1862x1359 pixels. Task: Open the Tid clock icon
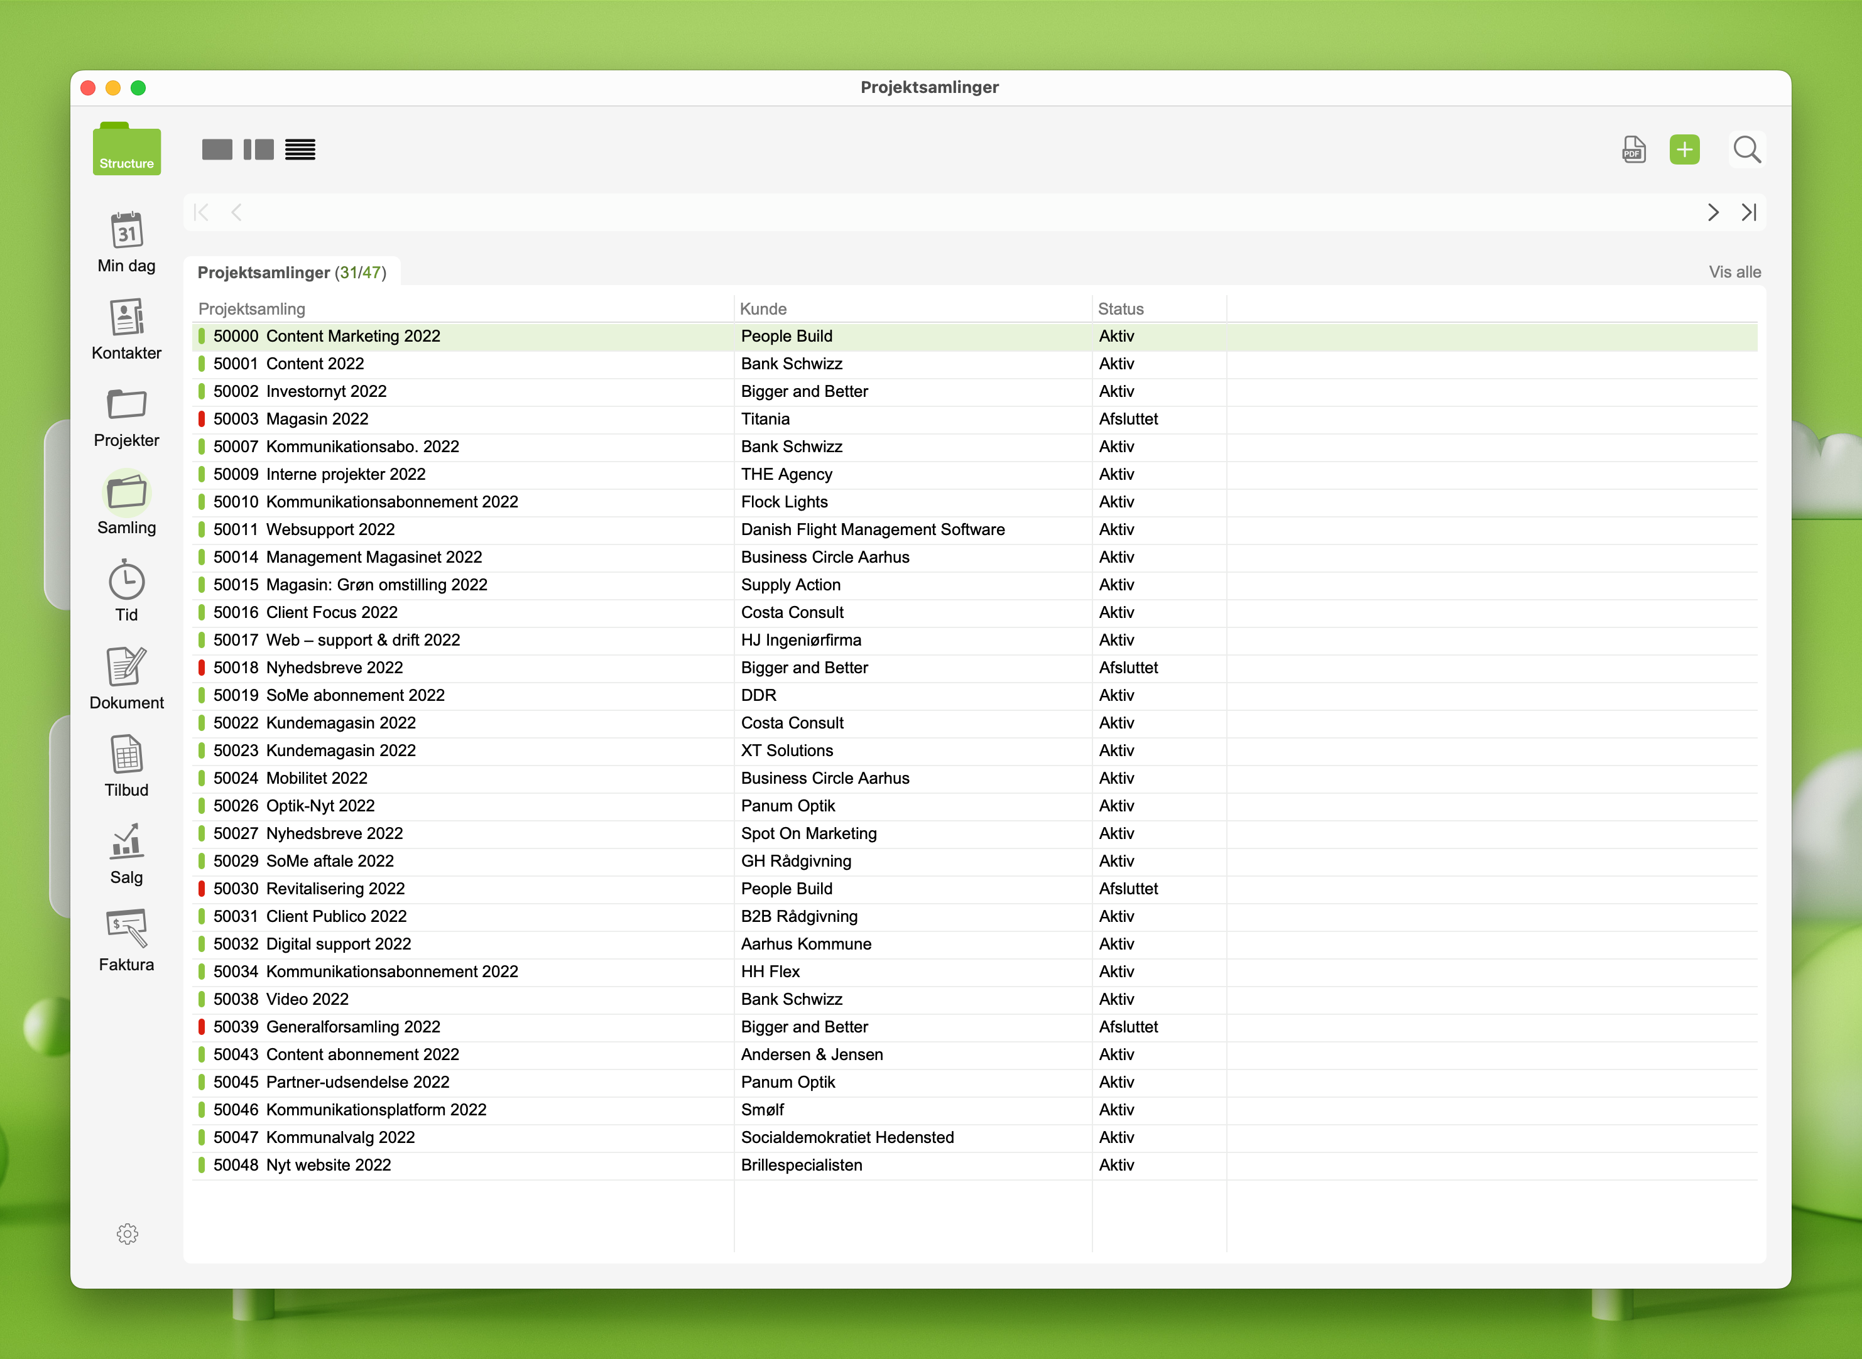pos(126,581)
